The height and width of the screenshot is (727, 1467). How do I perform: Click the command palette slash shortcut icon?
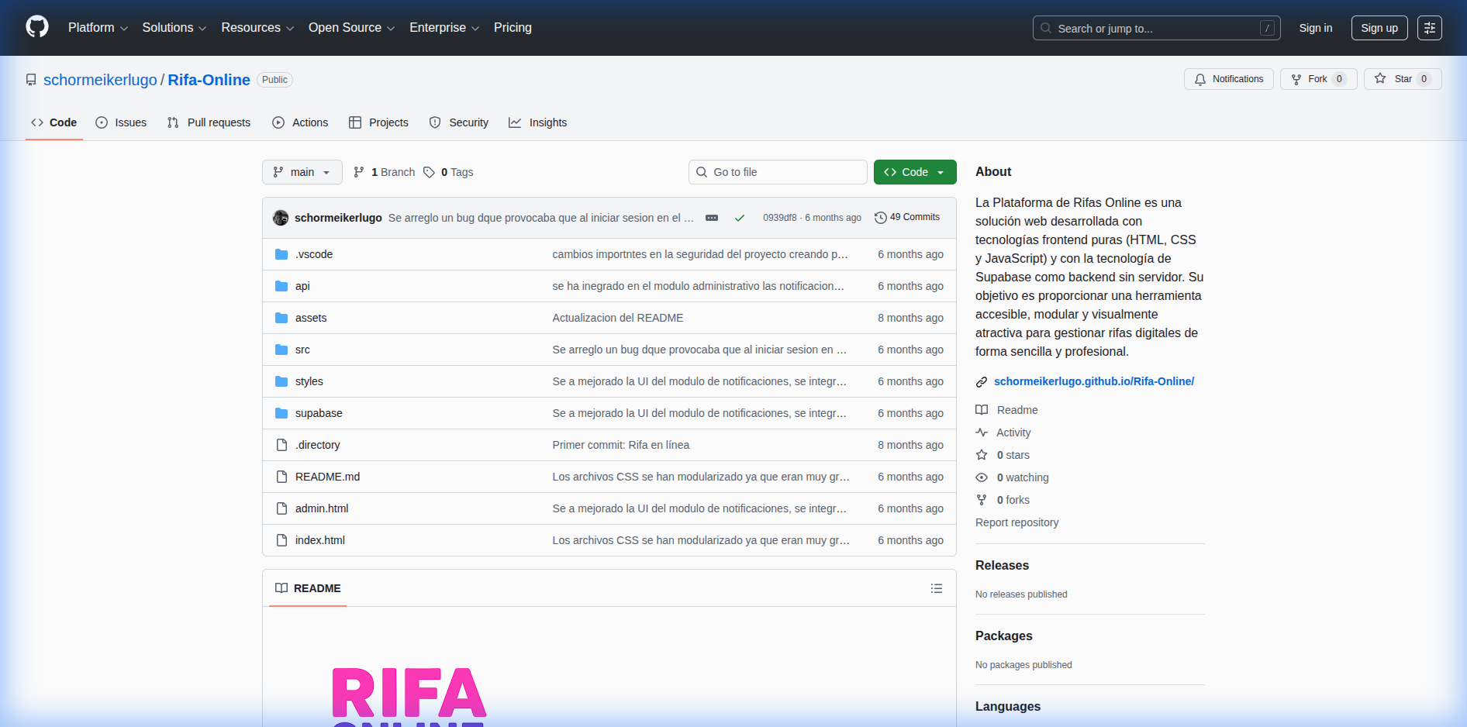(1268, 28)
